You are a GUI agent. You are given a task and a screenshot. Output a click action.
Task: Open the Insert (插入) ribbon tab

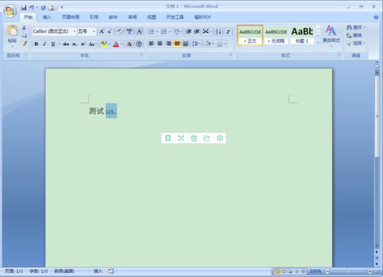pyautogui.click(x=47, y=17)
